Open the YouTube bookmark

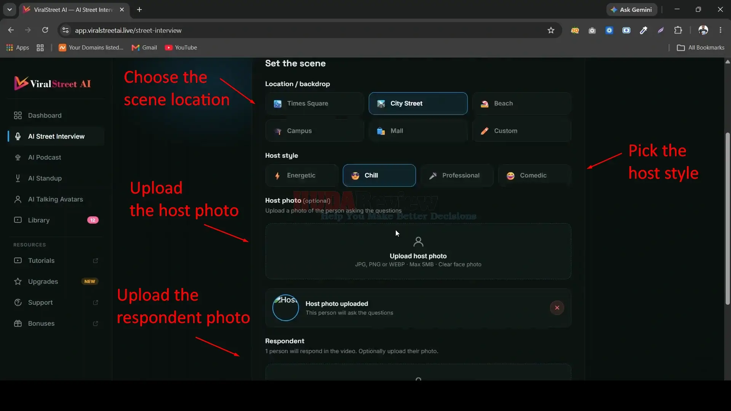[x=181, y=48]
